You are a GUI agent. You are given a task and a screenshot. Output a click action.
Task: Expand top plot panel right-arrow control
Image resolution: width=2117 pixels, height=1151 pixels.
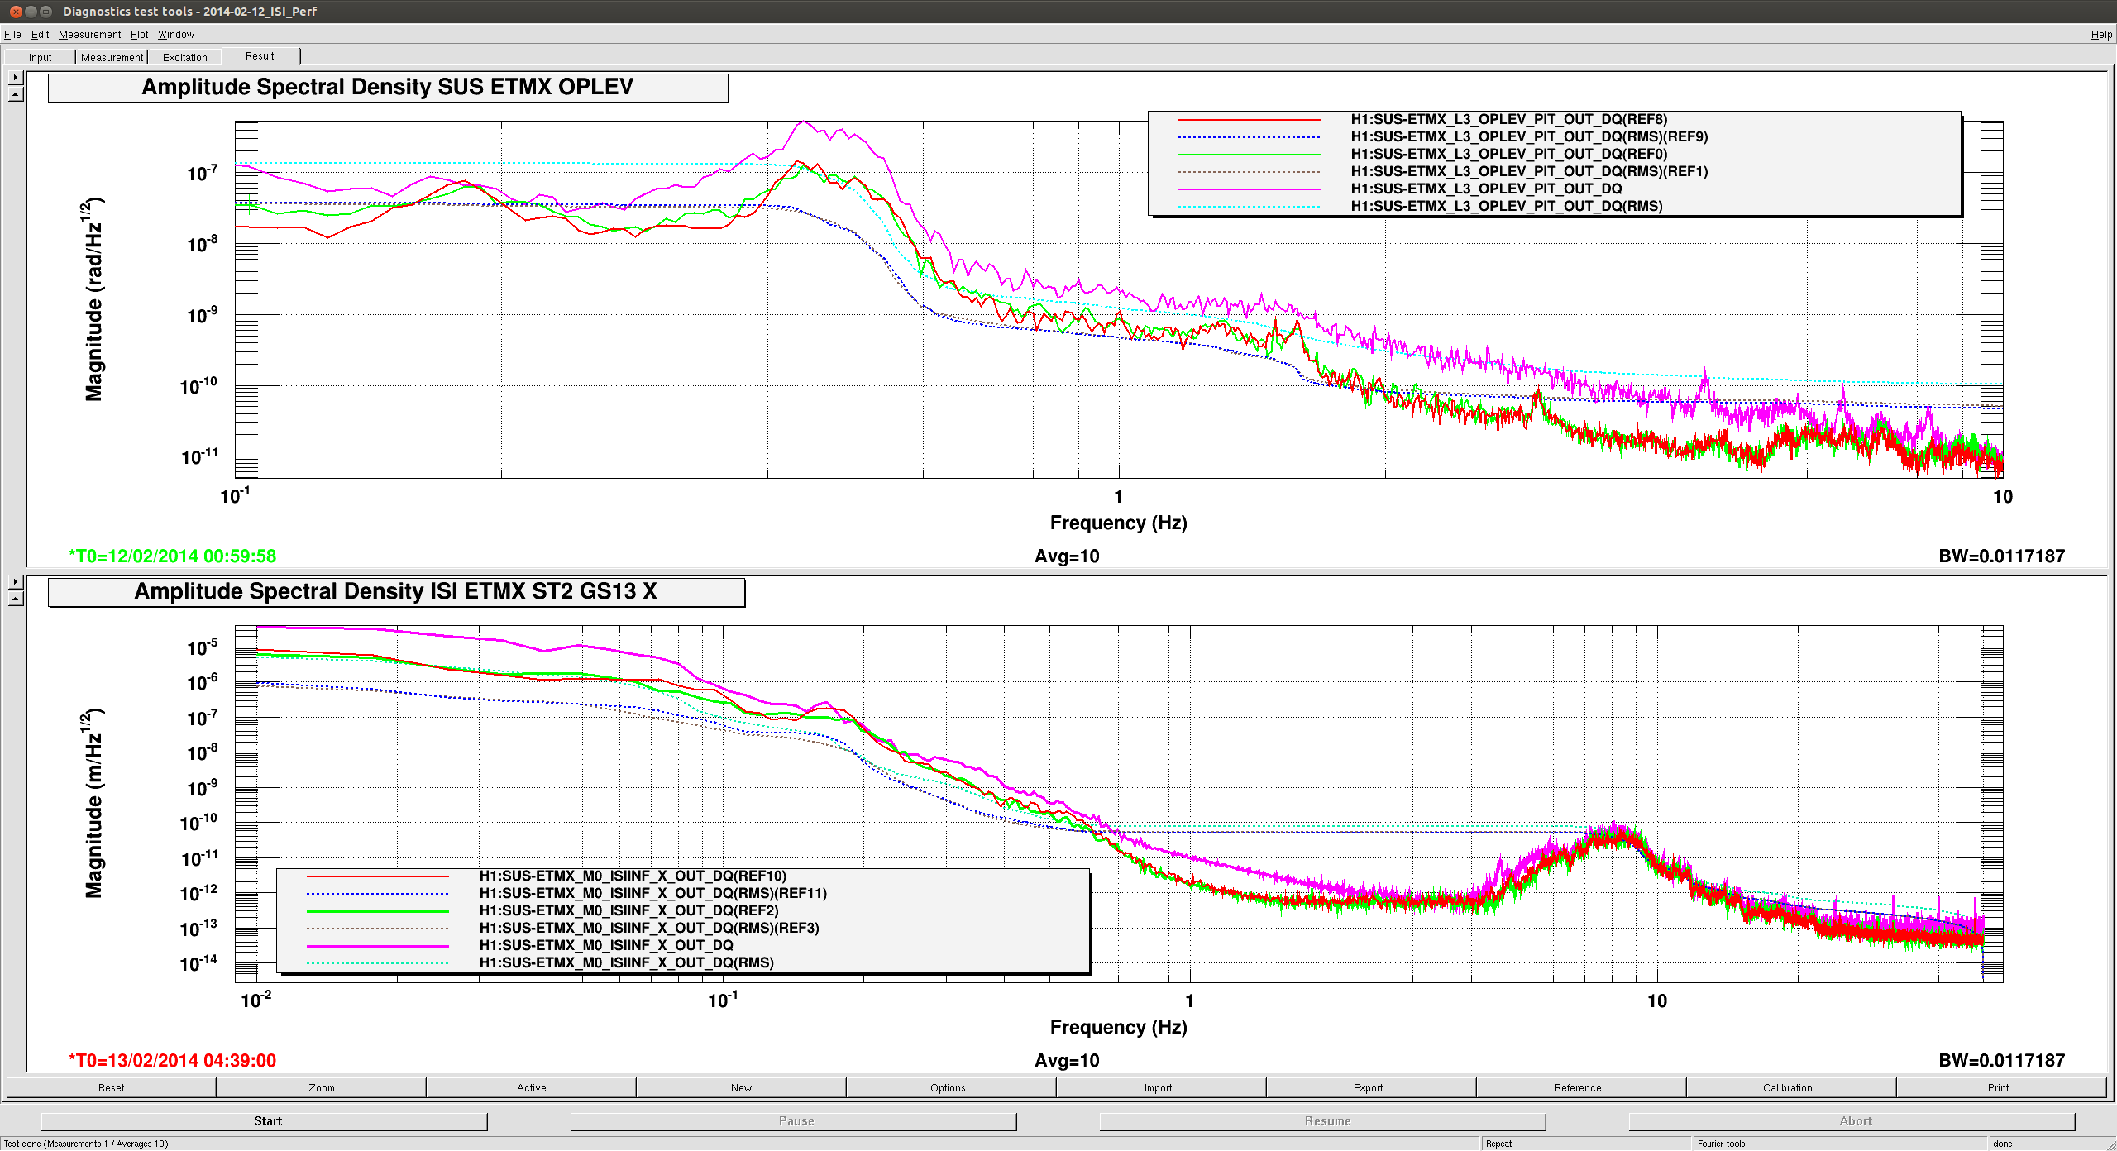tap(16, 77)
